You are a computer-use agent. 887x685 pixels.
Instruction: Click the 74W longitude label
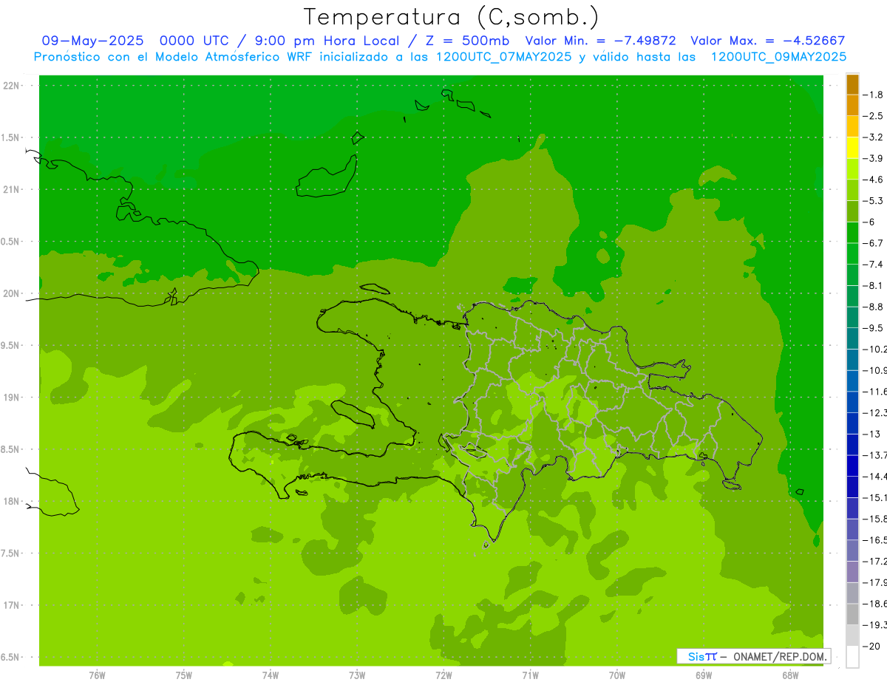click(271, 675)
